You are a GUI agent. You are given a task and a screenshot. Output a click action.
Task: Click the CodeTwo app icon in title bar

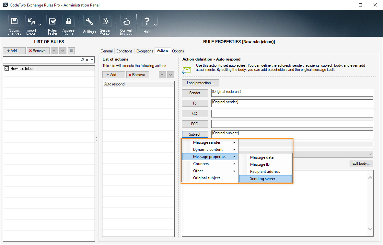[5, 5]
